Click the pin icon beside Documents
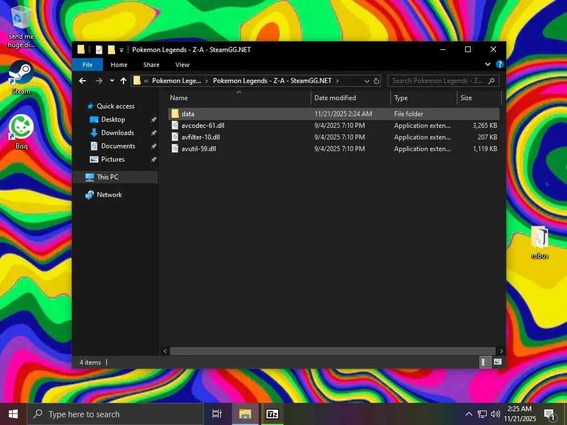The width and height of the screenshot is (567, 425). 154,146
